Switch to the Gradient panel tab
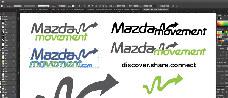This screenshot has width=228, height=98. (225, 45)
